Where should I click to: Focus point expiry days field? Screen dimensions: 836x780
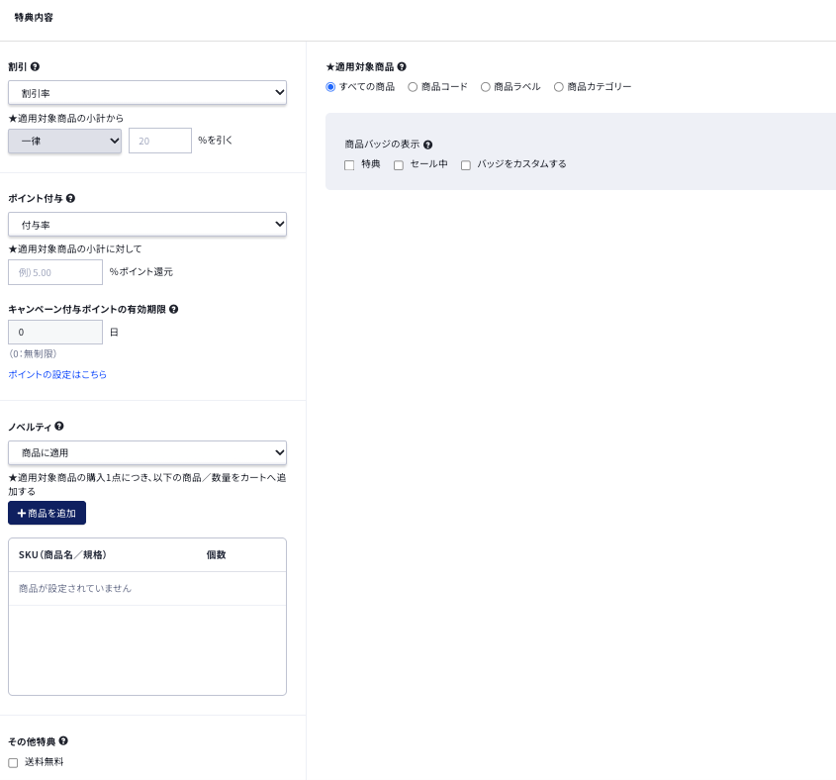click(x=55, y=332)
